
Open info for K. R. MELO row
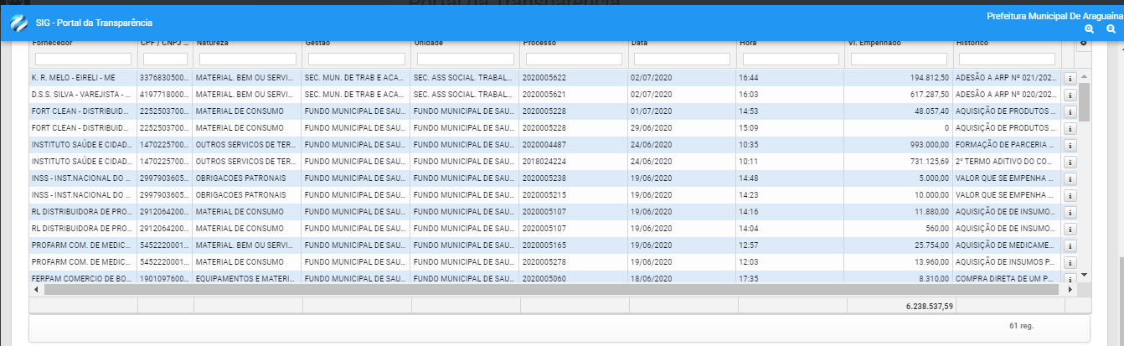click(x=1070, y=78)
